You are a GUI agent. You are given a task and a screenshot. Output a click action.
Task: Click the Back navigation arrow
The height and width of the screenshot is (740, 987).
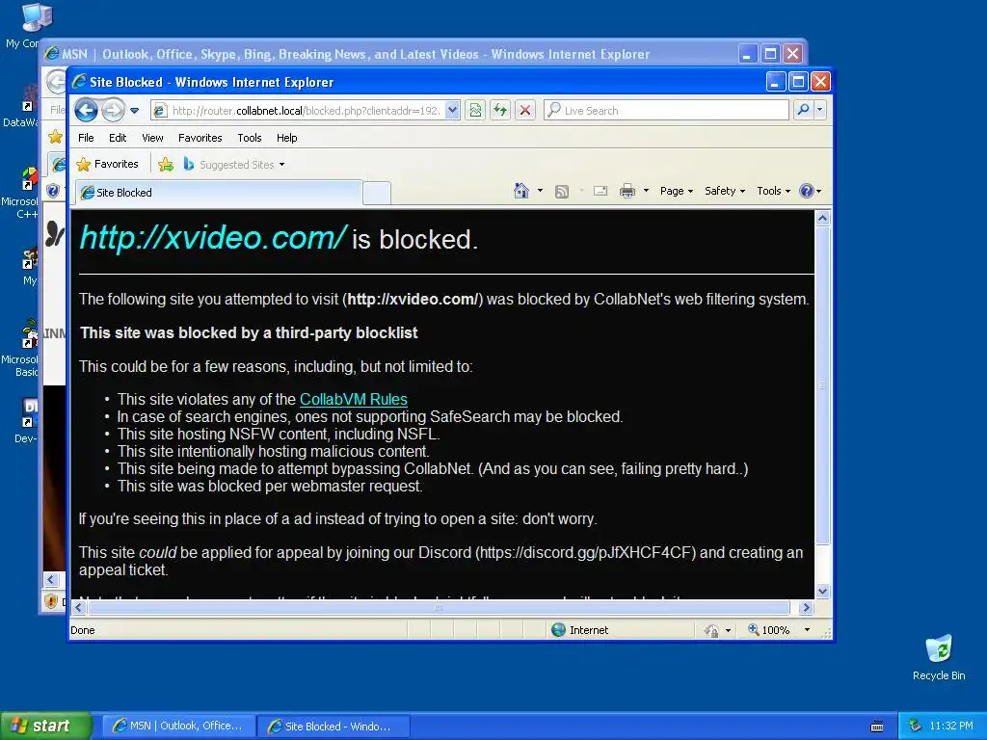point(86,111)
